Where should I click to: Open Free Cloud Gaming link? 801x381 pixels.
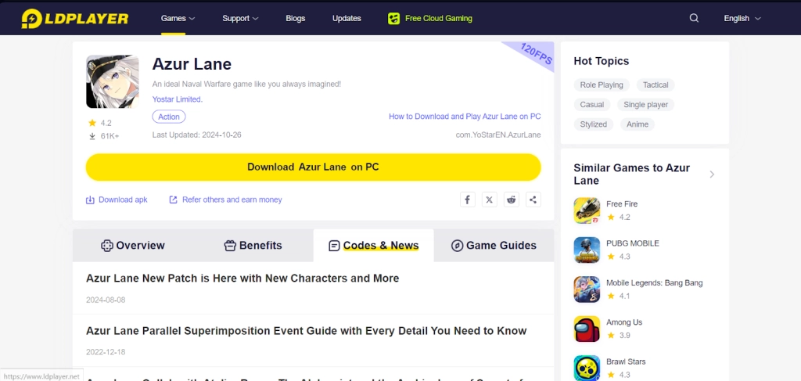pyautogui.click(x=438, y=19)
